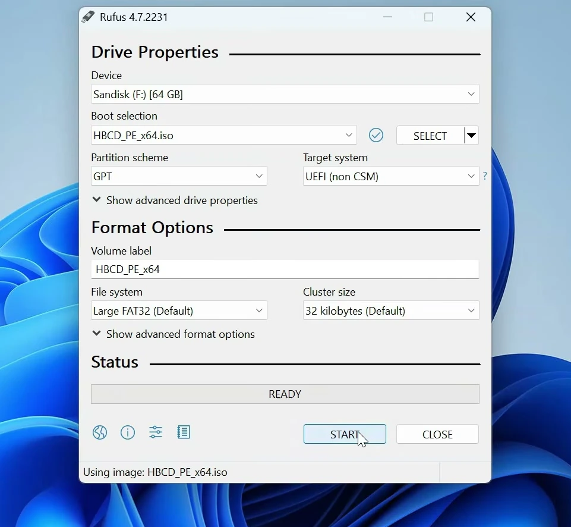
Task: Click the CLOSE button
Action: coord(437,434)
